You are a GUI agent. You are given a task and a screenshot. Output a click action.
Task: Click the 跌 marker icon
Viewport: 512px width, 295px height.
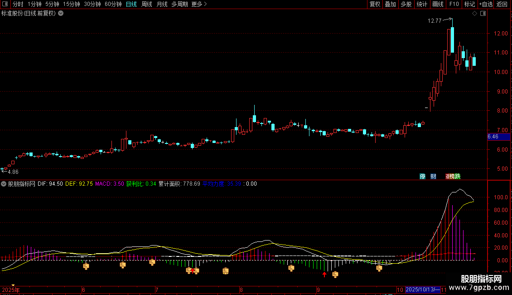click(457, 176)
